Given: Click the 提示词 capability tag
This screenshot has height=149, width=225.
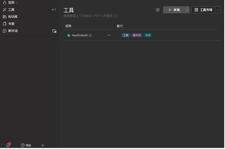Looking at the screenshot, I should [x=137, y=35].
